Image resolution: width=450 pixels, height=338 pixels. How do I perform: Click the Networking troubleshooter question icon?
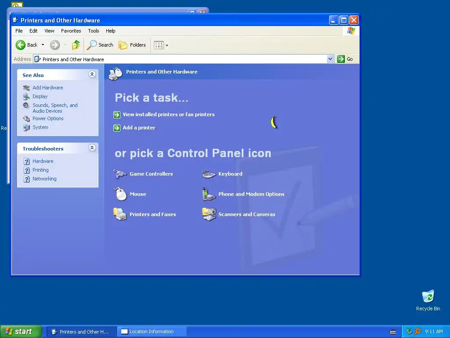[x=27, y=179]
